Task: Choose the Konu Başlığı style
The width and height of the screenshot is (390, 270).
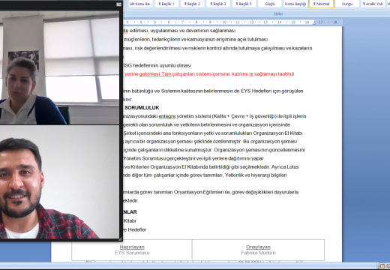Action: (x=295, y=4)
